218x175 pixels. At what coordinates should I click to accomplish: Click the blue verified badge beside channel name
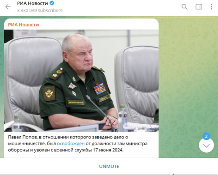pyautogui.click(x=52, y=3)
